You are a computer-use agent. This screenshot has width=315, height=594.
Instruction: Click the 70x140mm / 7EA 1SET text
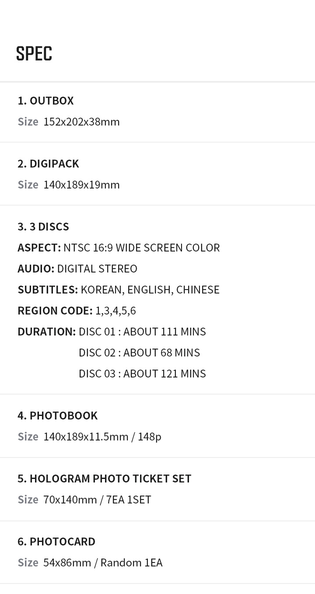97,500
